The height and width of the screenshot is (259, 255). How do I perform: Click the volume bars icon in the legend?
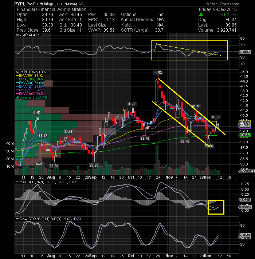17,97
